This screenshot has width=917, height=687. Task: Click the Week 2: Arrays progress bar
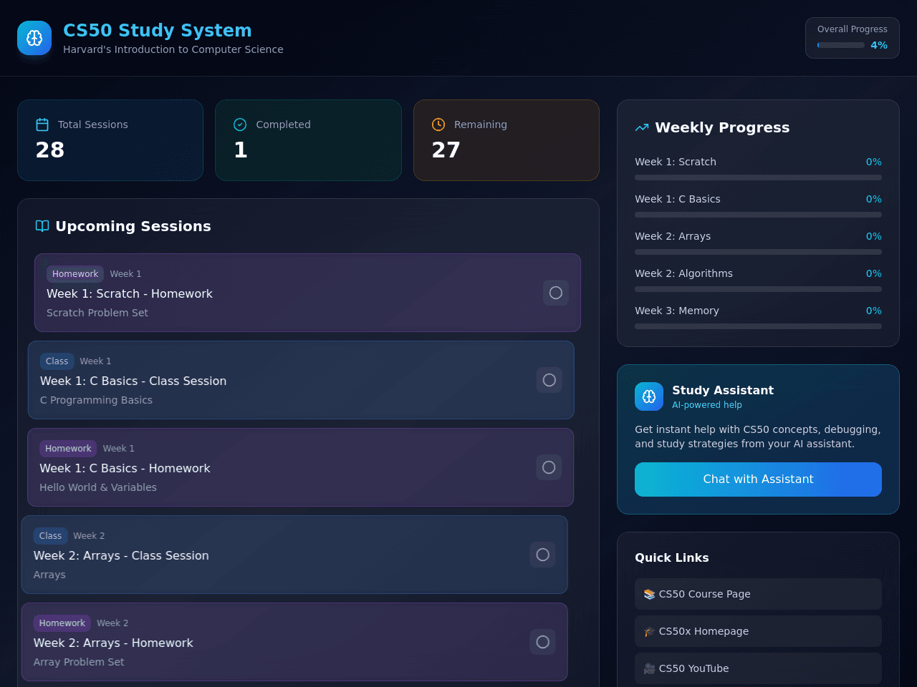[758, 252]
